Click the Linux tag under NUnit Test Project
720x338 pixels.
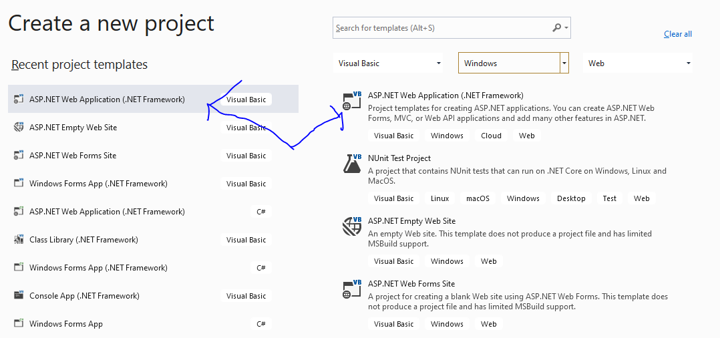(x=440, y=198)
